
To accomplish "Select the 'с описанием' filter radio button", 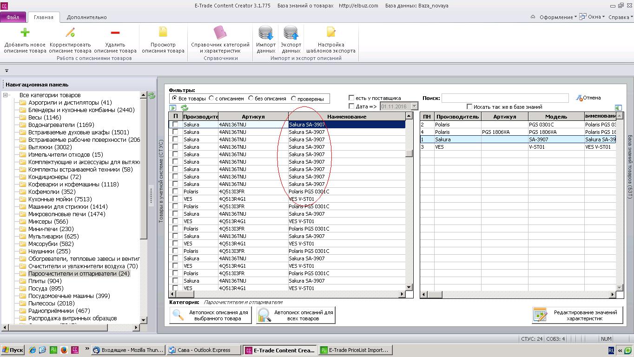I will click(211, 99).
